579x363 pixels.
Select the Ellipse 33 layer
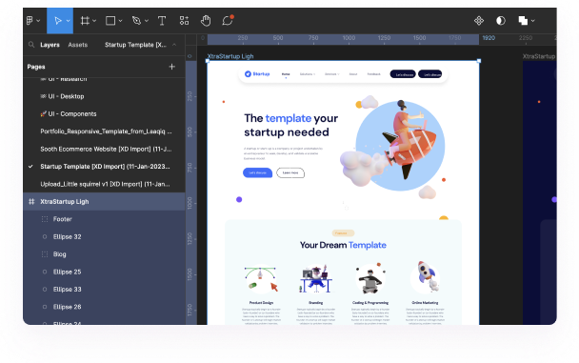coord(104,290)
